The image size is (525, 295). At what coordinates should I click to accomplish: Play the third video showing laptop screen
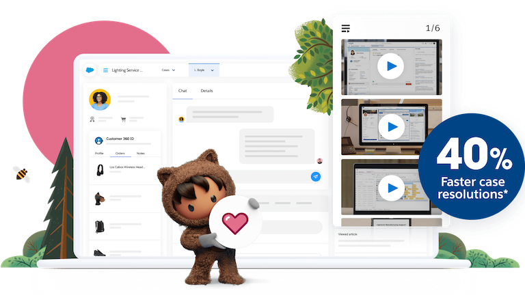pos(392,188)
